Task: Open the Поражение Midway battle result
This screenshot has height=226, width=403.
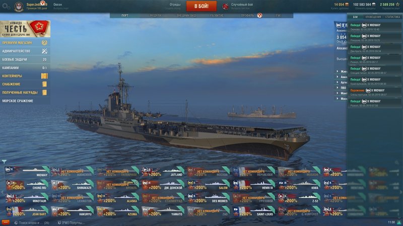Action: tap(374, 92)
